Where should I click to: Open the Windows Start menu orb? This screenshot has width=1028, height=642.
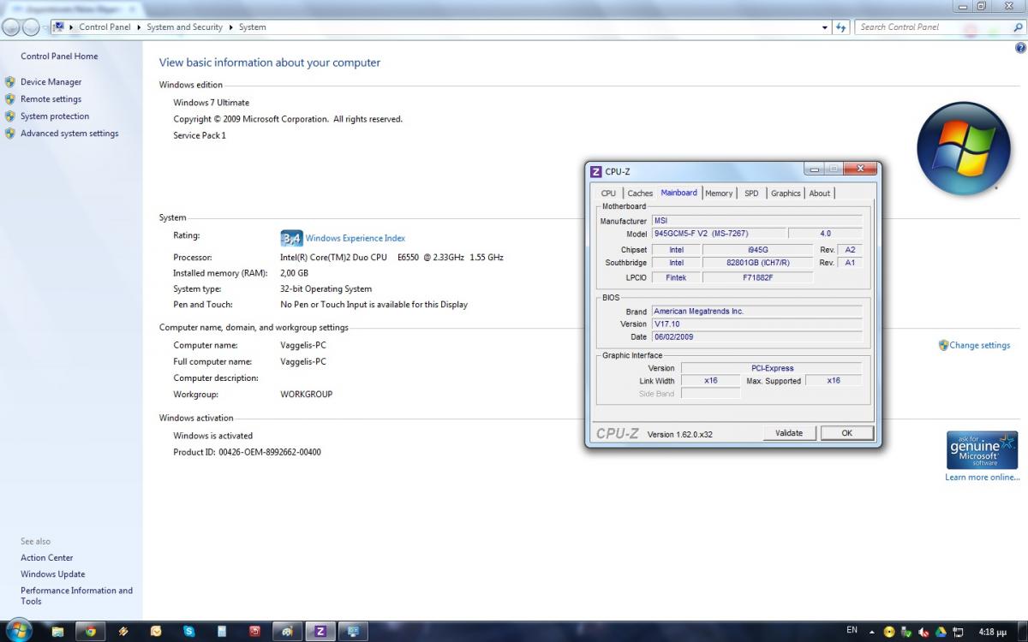[17, 632]
